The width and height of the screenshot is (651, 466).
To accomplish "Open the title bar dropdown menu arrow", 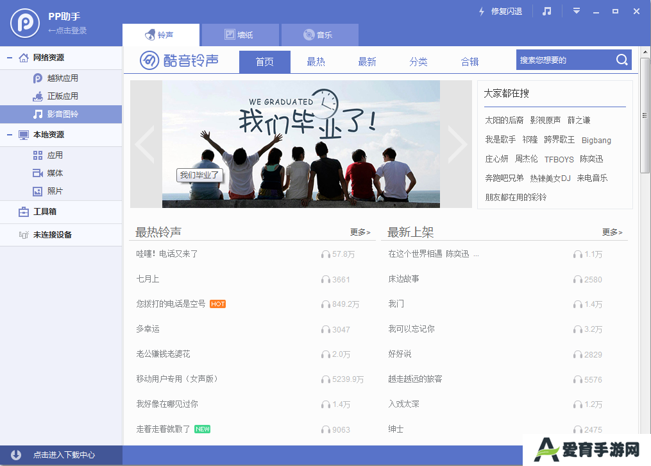I will 576,11.
